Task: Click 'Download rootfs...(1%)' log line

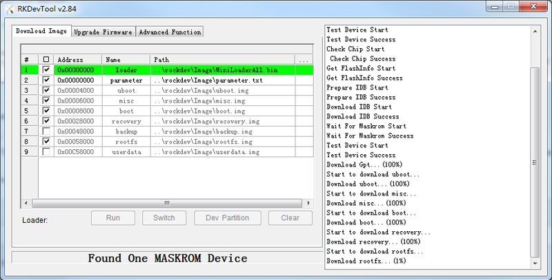Action: pos(366,261)
